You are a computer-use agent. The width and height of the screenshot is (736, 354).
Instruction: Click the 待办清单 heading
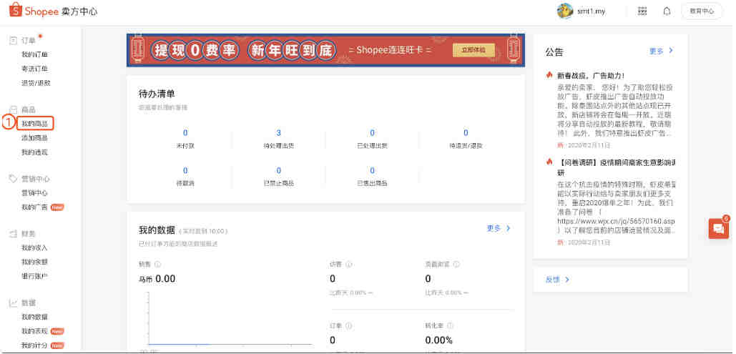coord(157,94)
